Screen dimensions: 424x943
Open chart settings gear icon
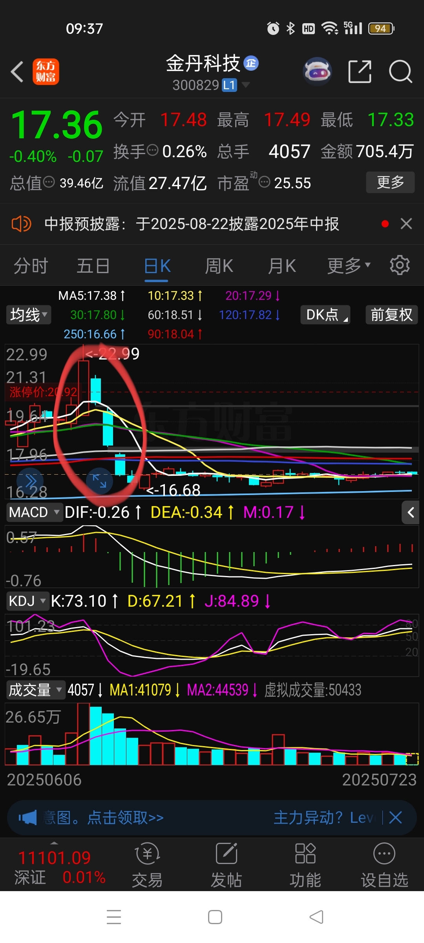400,265
